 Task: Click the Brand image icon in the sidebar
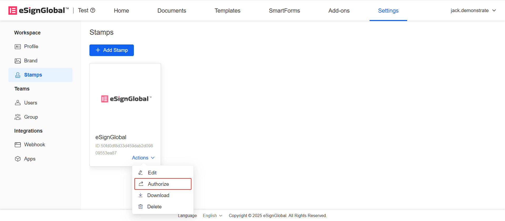(18, 61)
